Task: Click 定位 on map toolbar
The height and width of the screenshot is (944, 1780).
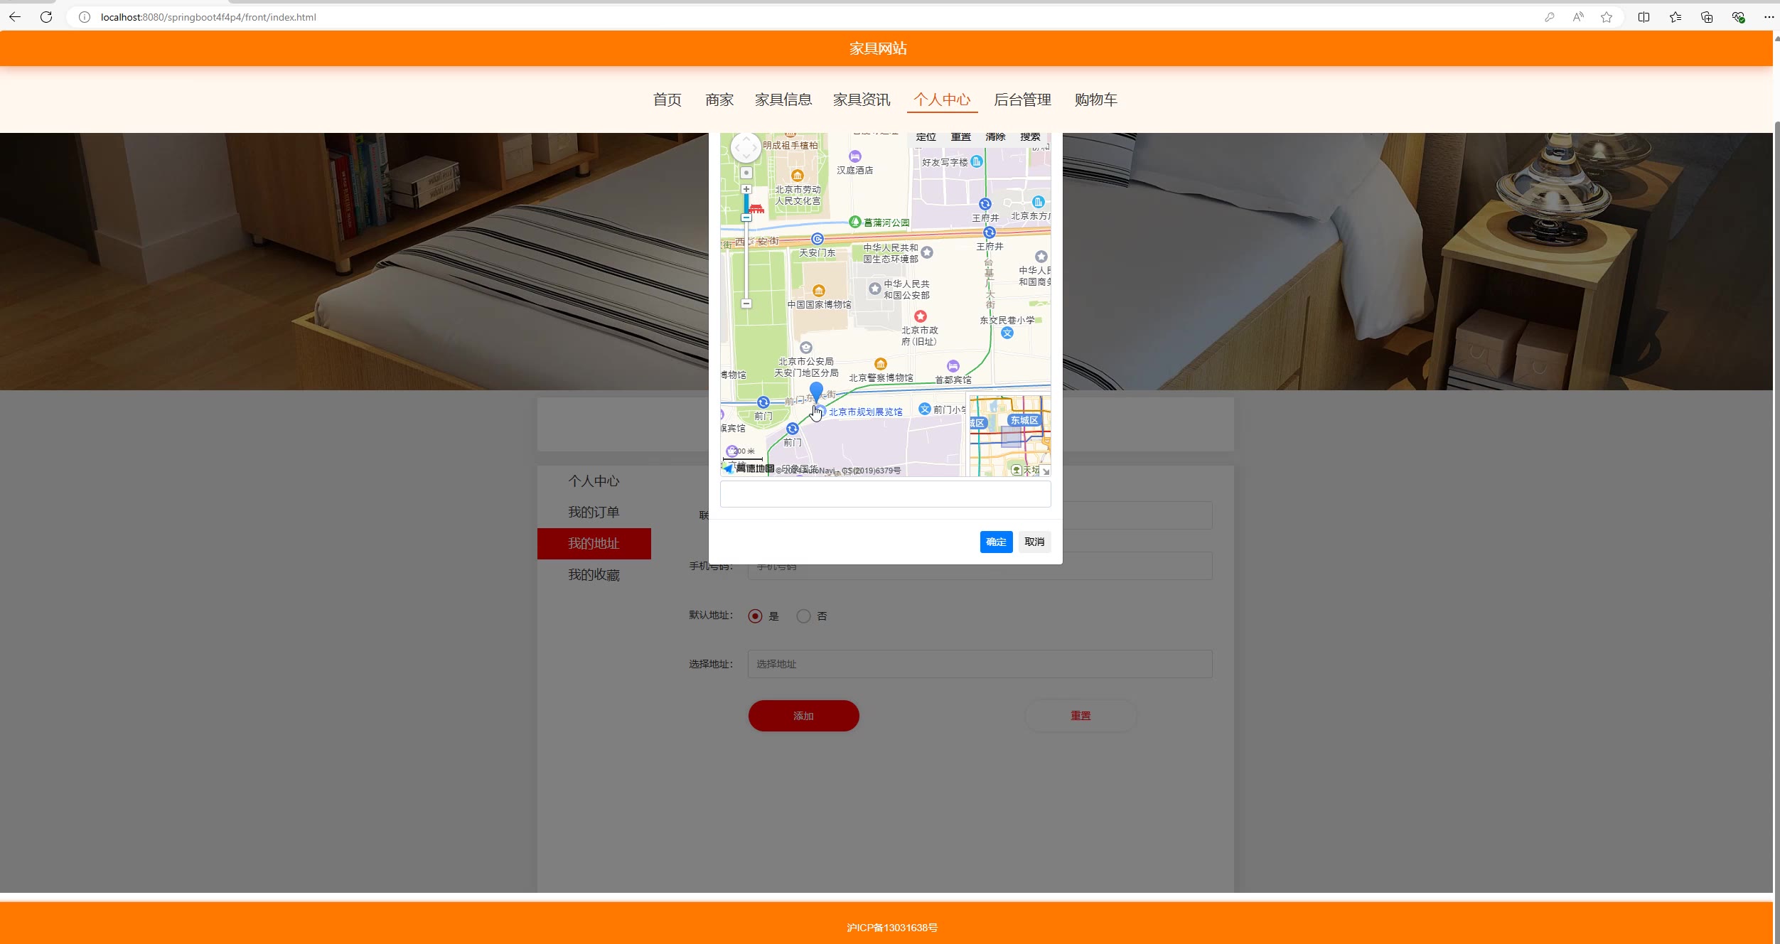Action: pyautogui.click(x=926, y=137)
